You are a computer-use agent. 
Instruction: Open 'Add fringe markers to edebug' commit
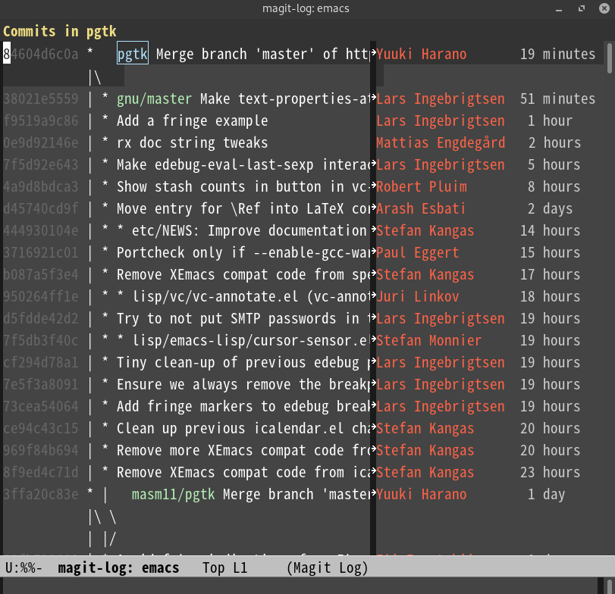click(243, 406)
